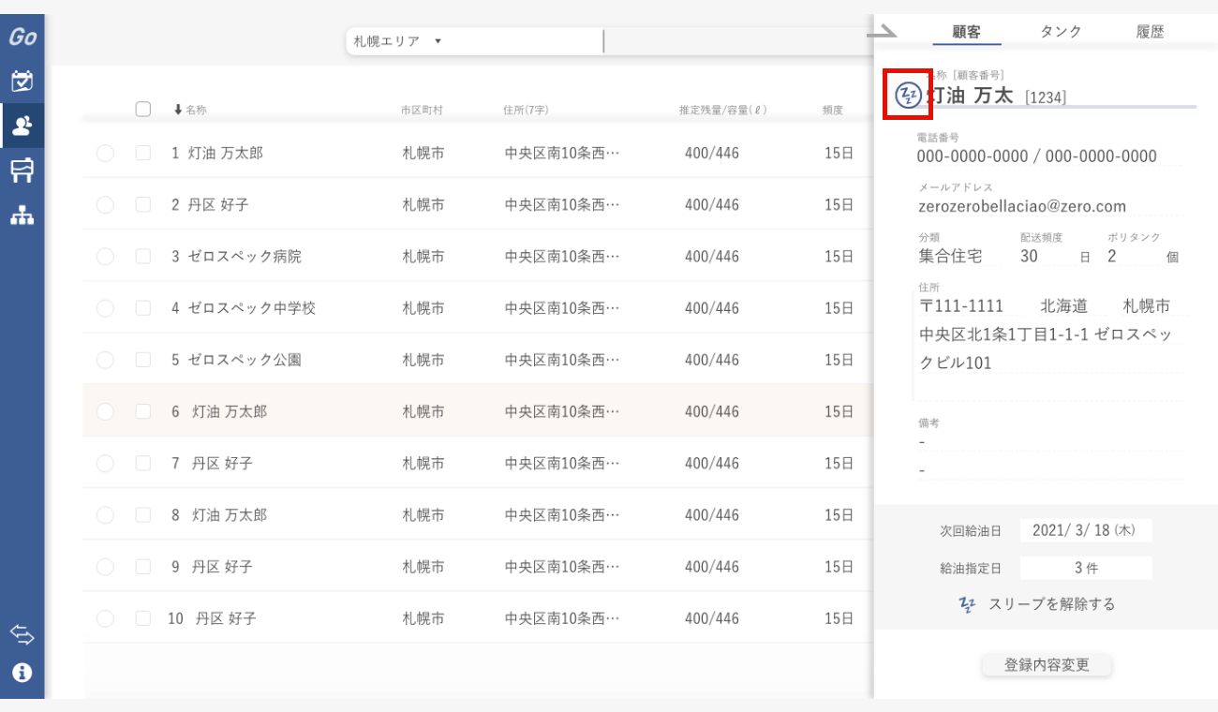Switch to the タンク tab
Screen dimensions: 1218x712
1061,32
